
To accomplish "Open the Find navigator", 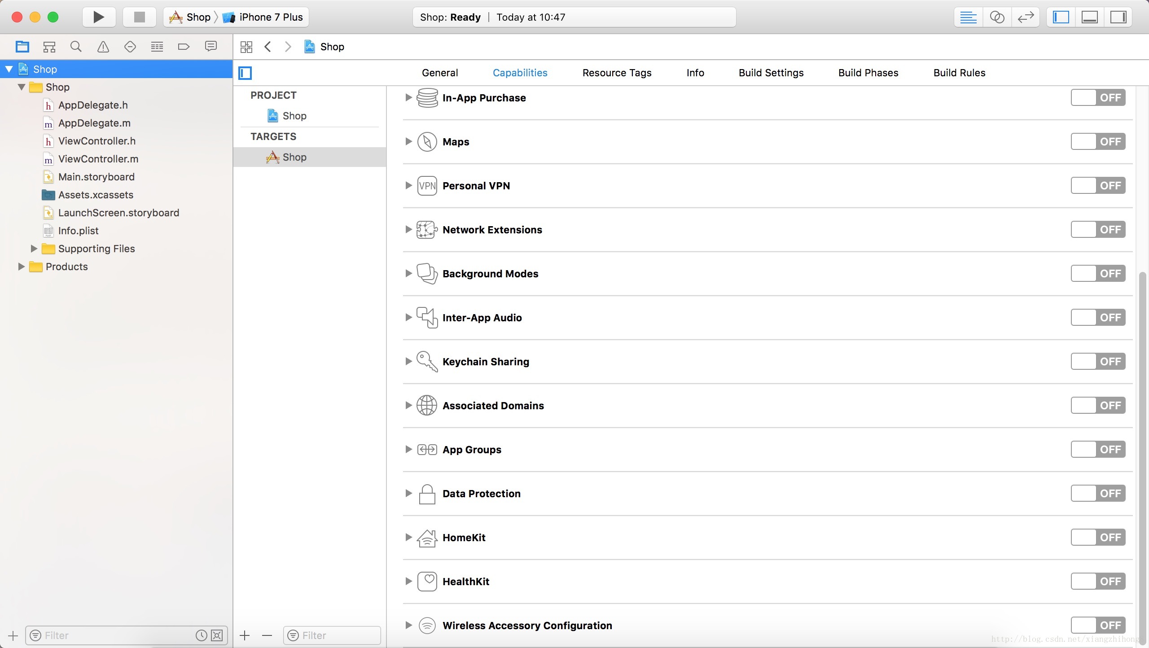I will (x=76, y=47).
